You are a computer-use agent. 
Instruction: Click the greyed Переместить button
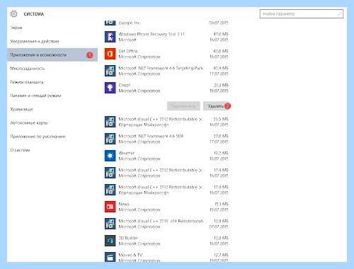coord(183,106)
